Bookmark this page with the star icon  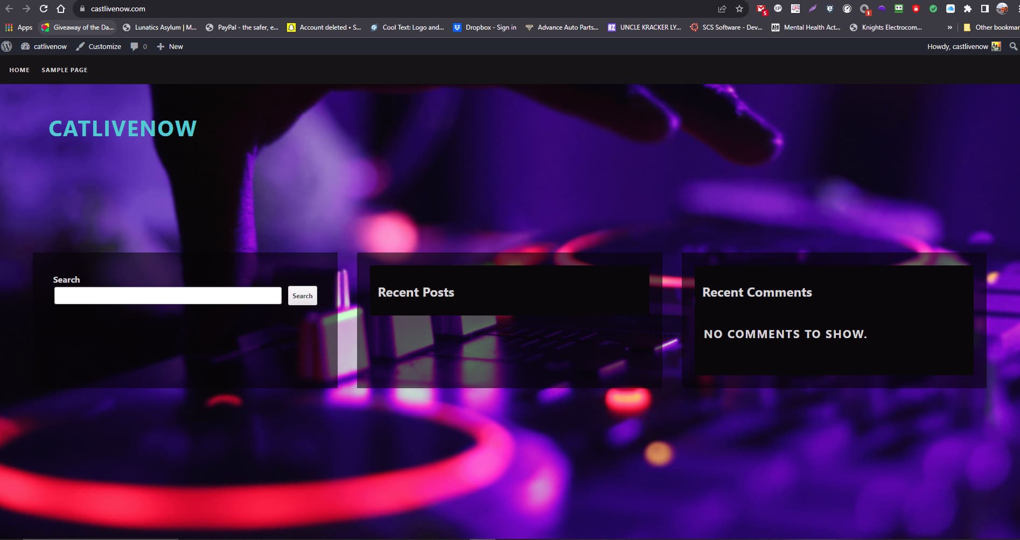(739, 9)
